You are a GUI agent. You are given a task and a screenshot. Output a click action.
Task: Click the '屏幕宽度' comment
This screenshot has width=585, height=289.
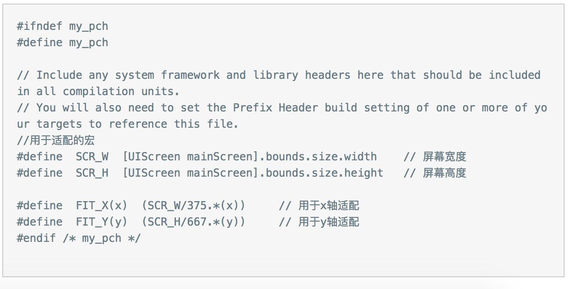point(444,157)
